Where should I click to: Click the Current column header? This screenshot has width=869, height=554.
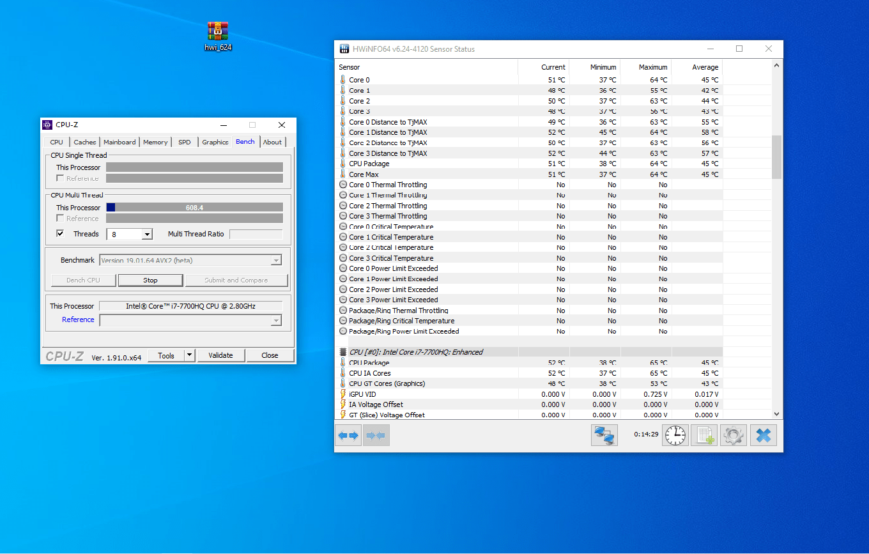[544, 67]
